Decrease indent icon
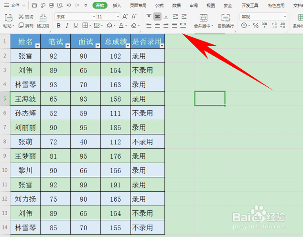The height and width of the screenshot is (237, 303). point(175,17)
